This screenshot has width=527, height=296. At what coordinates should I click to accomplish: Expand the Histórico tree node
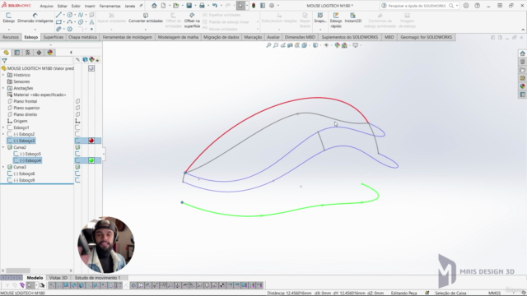tap(3, 75)
